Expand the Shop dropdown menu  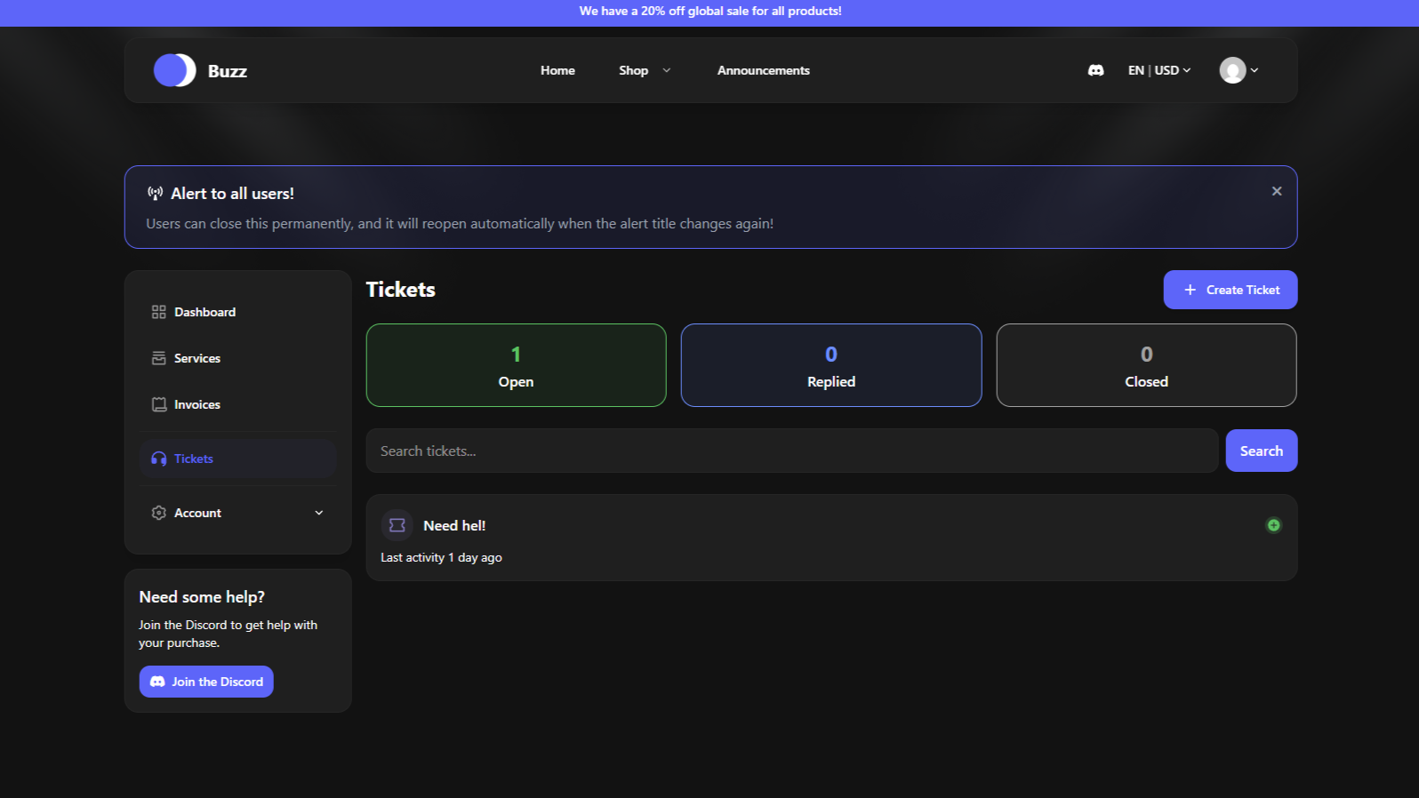click(644, 70)
